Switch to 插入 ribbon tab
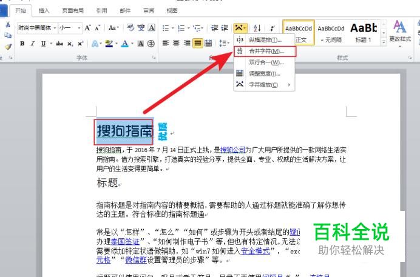Image resolution: width=420 pixels, height=277 pixels. pyautogui.click(x=44, y=10)
